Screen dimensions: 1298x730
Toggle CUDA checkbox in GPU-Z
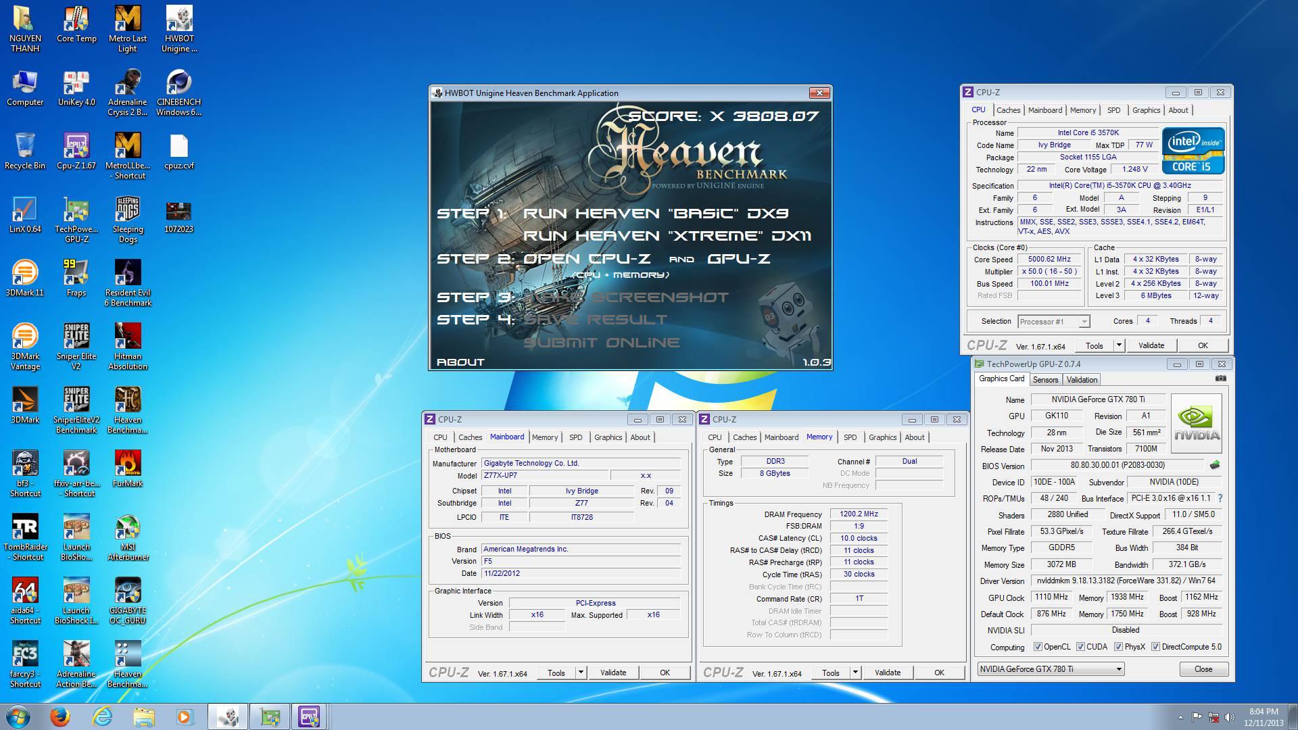tap(1080, 647)
